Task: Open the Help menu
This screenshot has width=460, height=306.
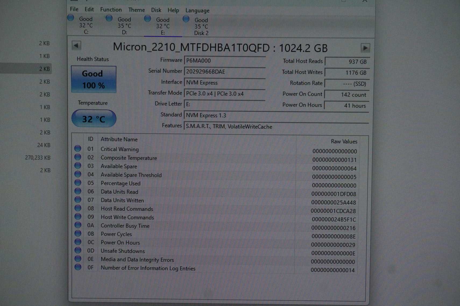Action: pos(173,10)
